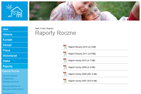Click PDF icon for Raport Roczny 2011
141x94 pixels.
coord(65,53)
